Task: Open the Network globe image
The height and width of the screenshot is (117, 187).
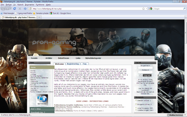Action: point(42,100)
